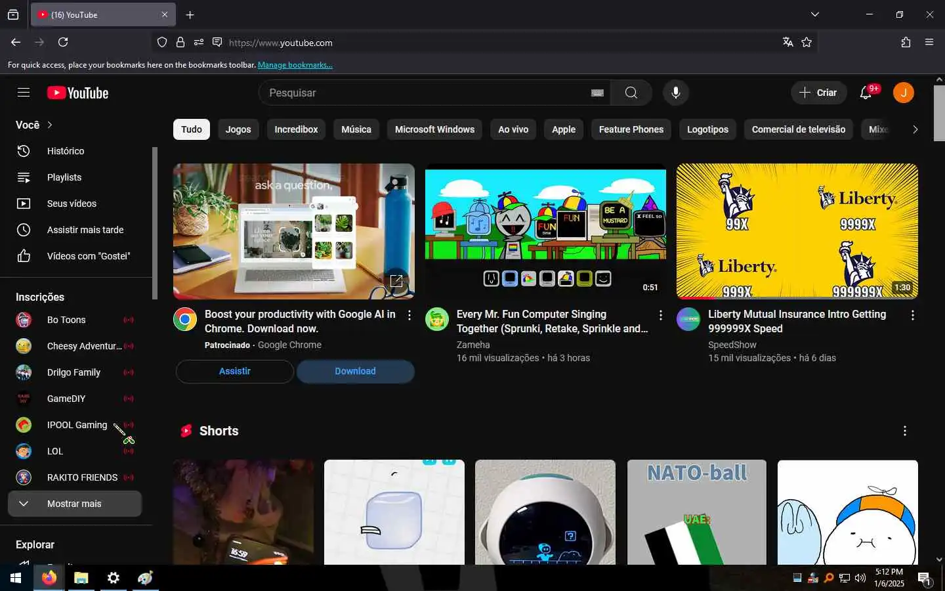Click the Criar button
The width and height of the screenshot is (945, 591).
tap(818, 93)
